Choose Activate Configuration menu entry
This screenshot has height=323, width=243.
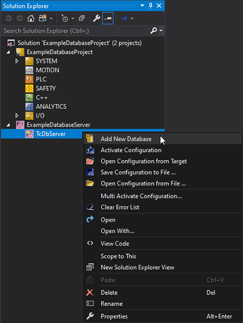pyautogui.click(x=162, y=150)
